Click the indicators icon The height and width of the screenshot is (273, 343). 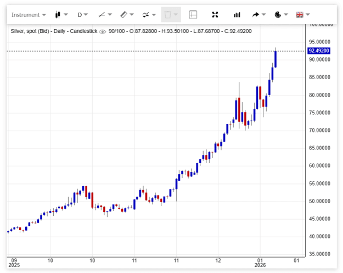(x=146, y=15)
